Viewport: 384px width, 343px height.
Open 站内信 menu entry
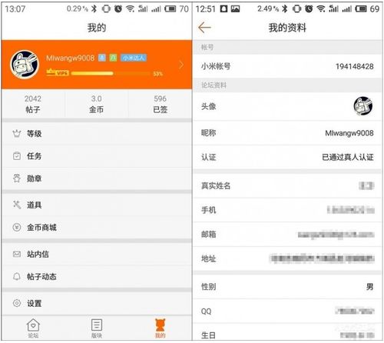coord(97,254)
